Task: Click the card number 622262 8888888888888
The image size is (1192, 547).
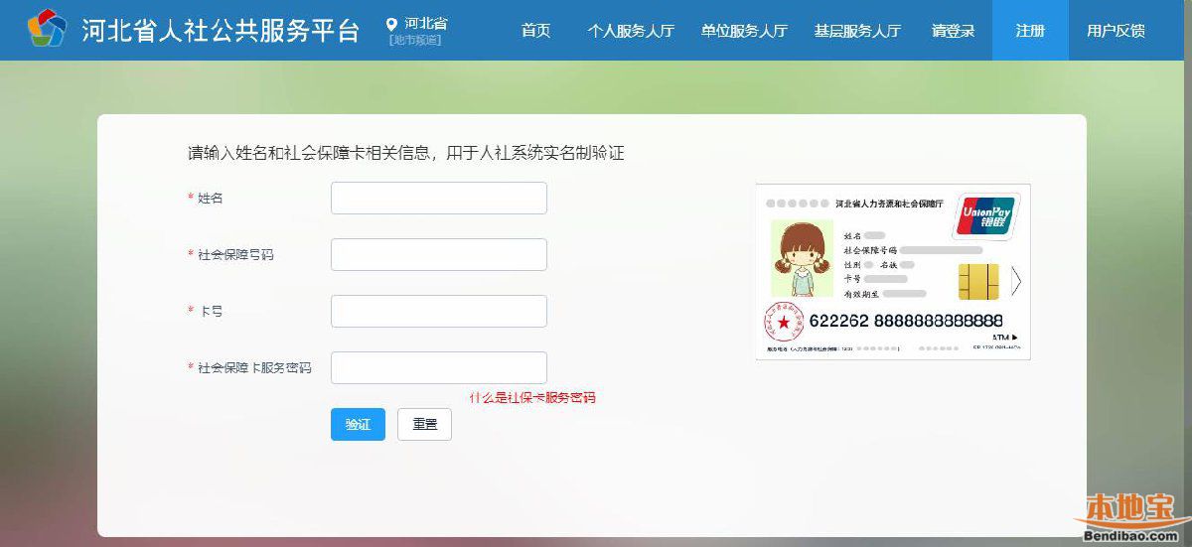Action: click(x=906, y=321)
